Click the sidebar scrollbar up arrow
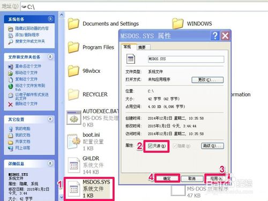 [62, 15]
